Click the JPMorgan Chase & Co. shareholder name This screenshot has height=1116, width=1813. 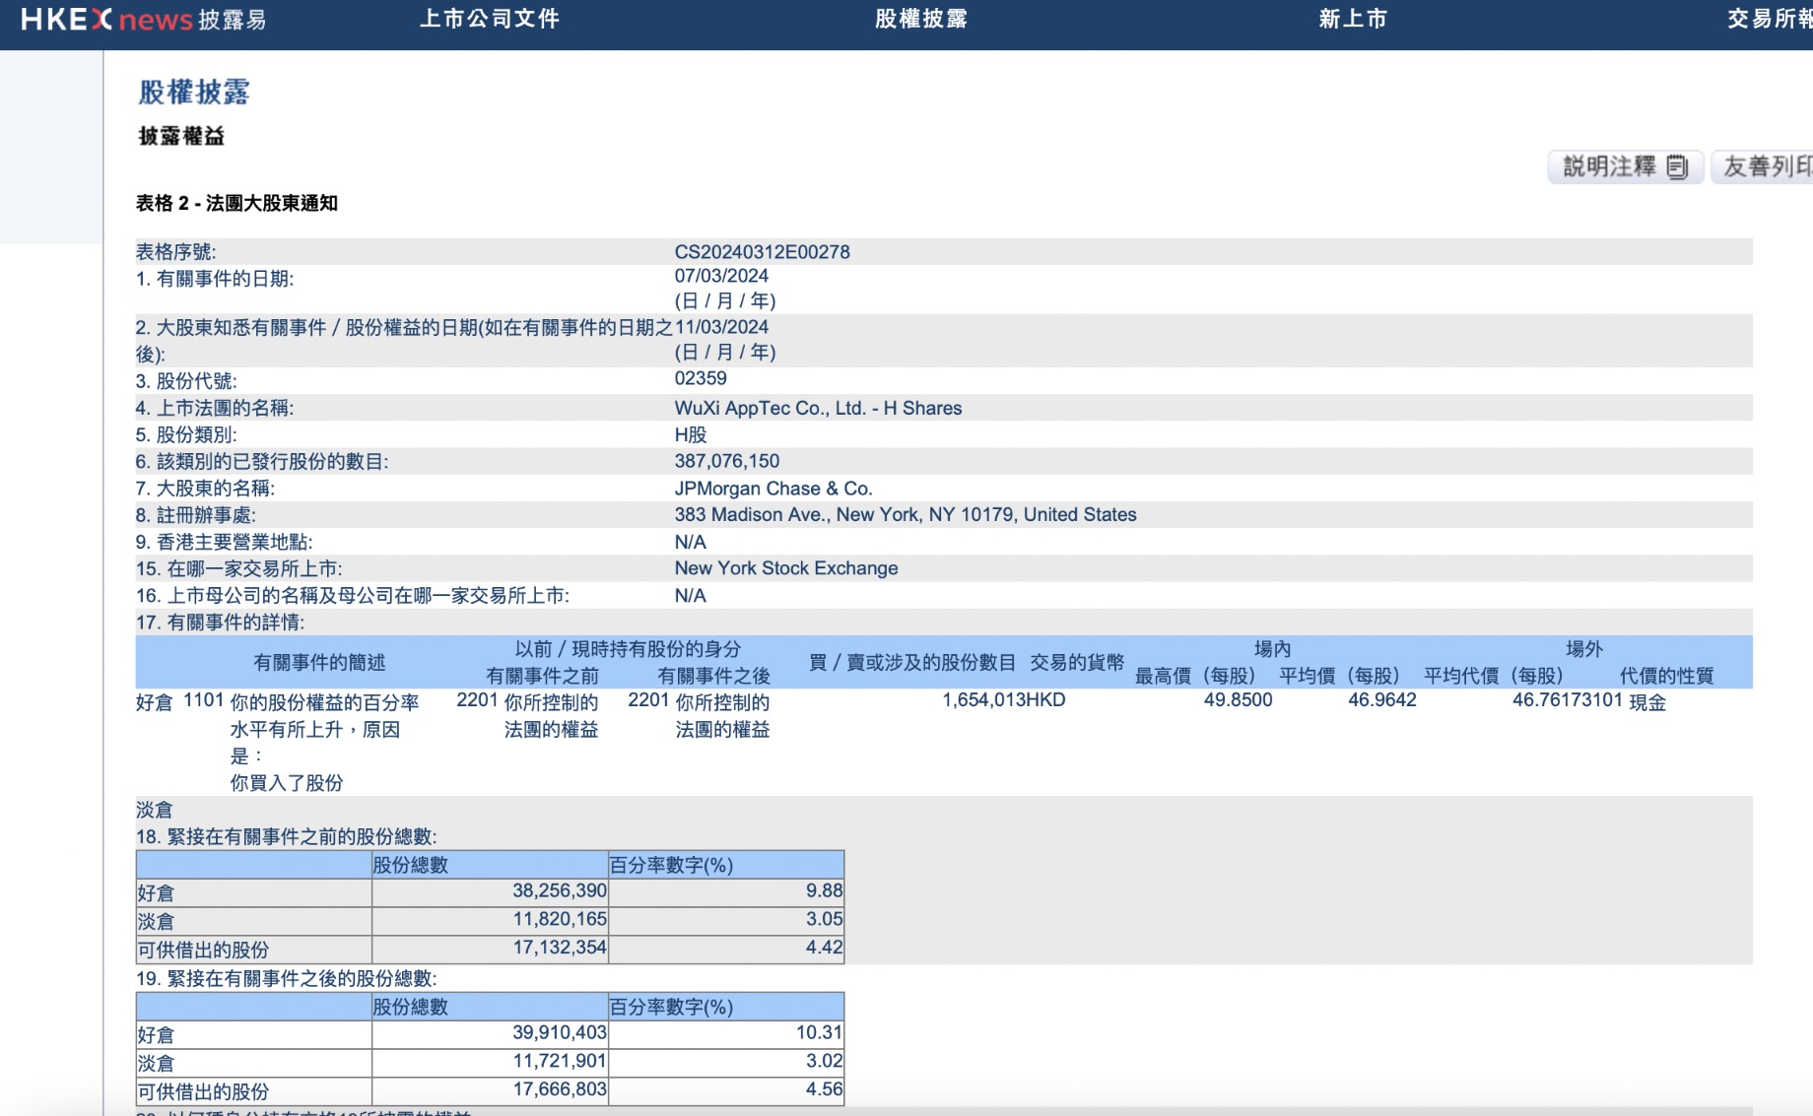[x=773, y=489]
